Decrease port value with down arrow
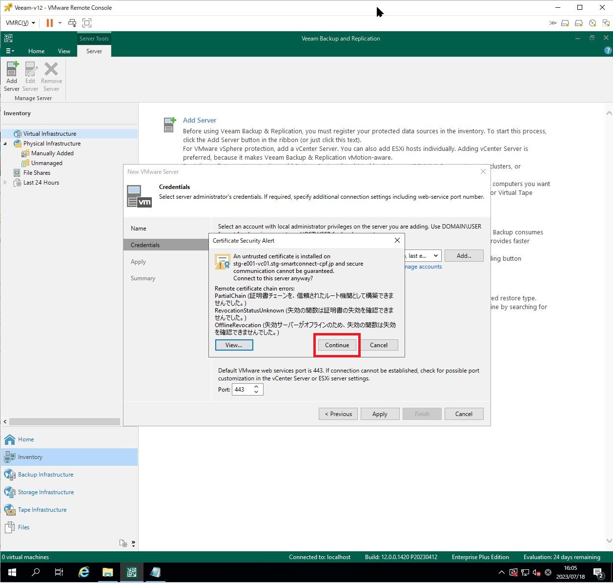 point(257,392)
